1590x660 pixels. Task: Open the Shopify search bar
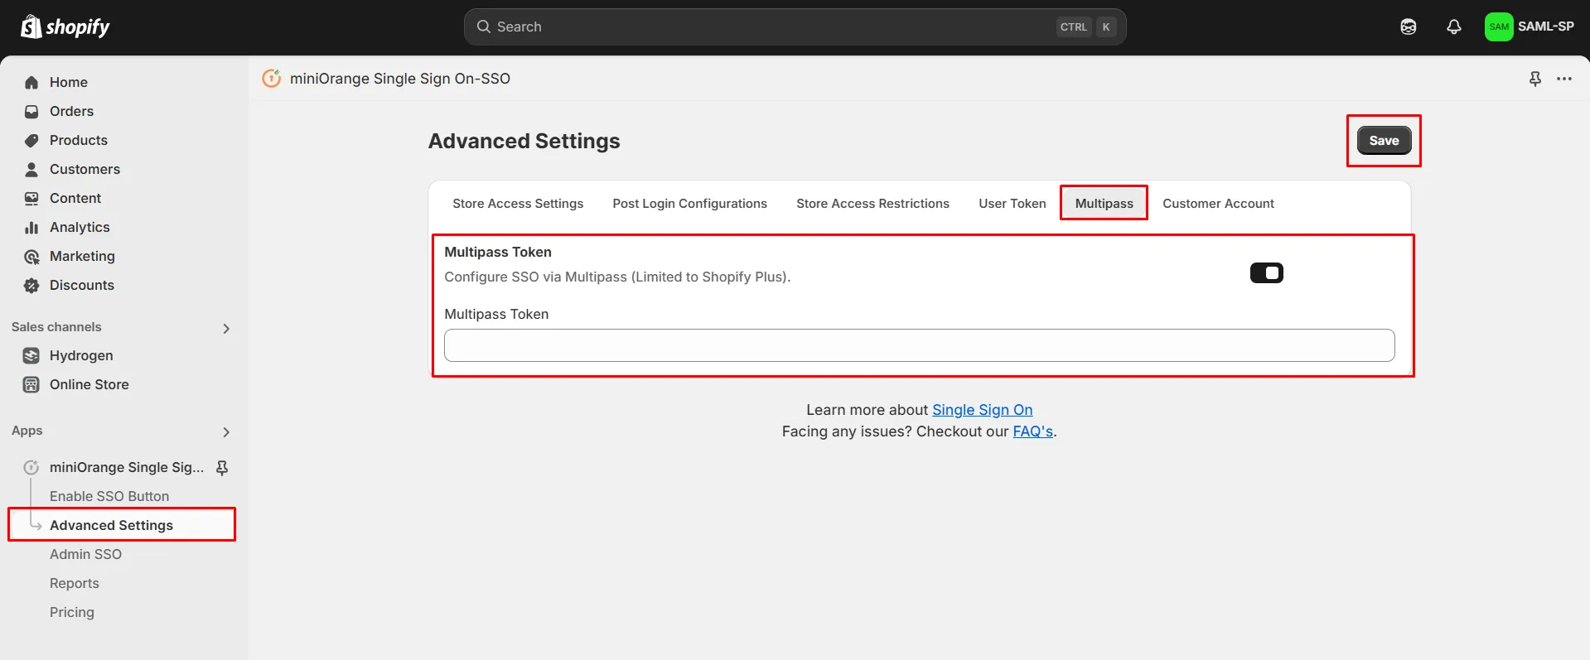tap(795, 26)
